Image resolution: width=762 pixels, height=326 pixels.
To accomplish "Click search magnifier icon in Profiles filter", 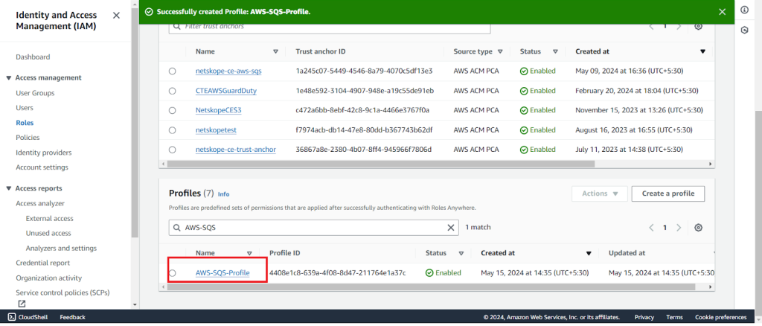I will 177,227.
